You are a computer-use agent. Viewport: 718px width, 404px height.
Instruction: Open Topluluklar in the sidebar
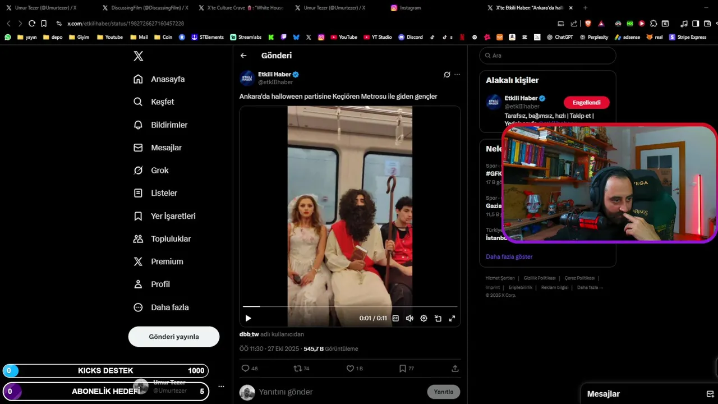click(162, 238)
